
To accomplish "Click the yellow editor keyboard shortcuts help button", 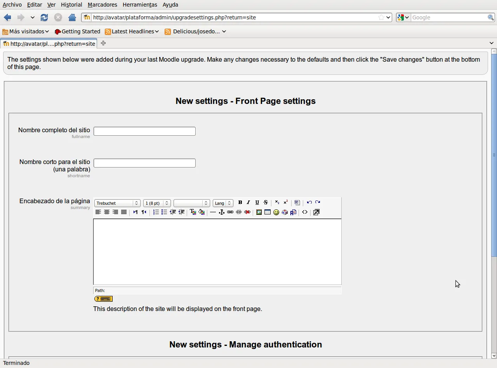I will pos(103,299).
